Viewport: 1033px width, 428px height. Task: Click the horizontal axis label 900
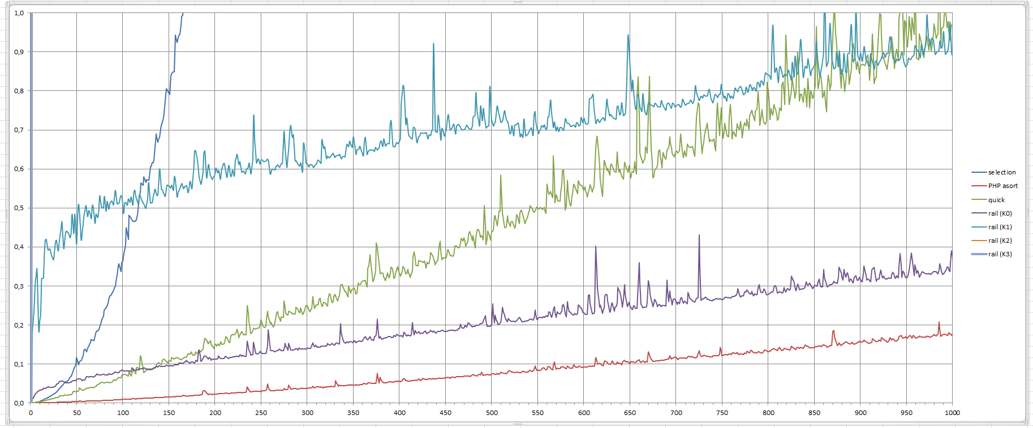tap(860, 413)
